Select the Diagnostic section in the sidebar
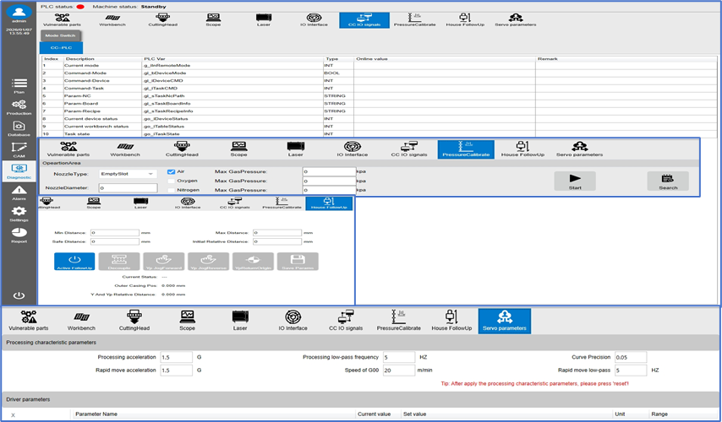722x422 pixels. [x=19, y=171]
